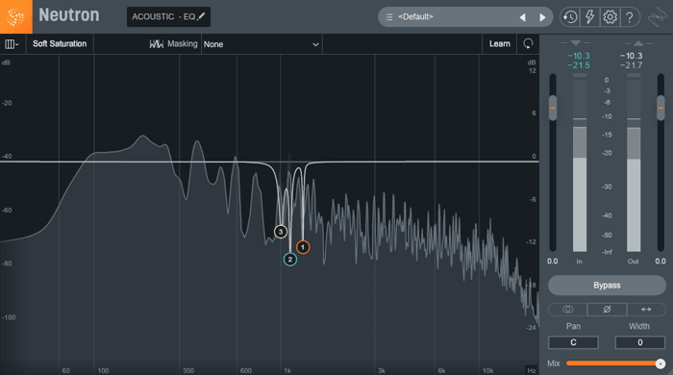Viewport: 673px width, 375px height.
Task: Click the input peak readout -10.3
Action: click(579, 56)
